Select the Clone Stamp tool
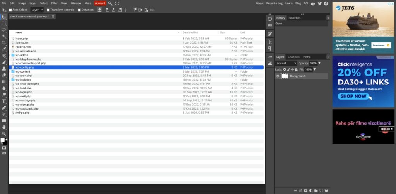Image resolution: width=396 pixels, height=194 pixels. click(4, 69)
